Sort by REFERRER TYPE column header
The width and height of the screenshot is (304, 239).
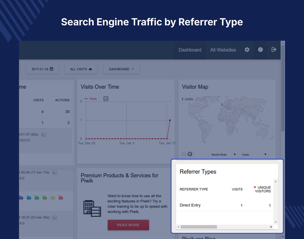194,189
